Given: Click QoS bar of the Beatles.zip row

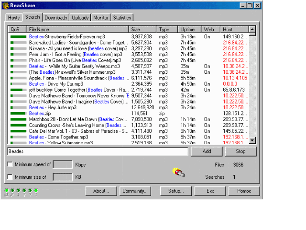Looking at the screenshot, I should (x=18, y=114).
